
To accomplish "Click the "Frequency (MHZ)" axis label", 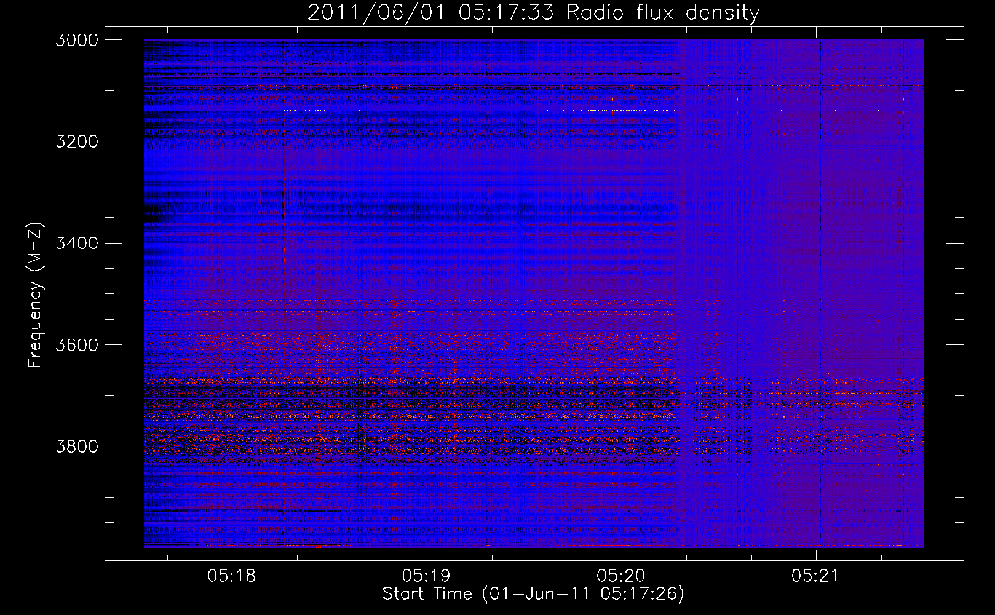I will [36, 295].
